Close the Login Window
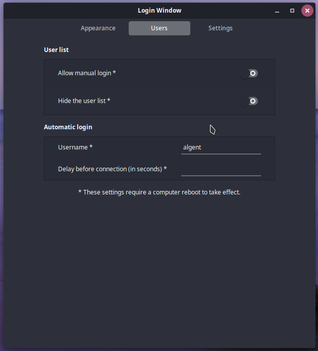Screen dimensions: 318x351 (x=306, y=11)
